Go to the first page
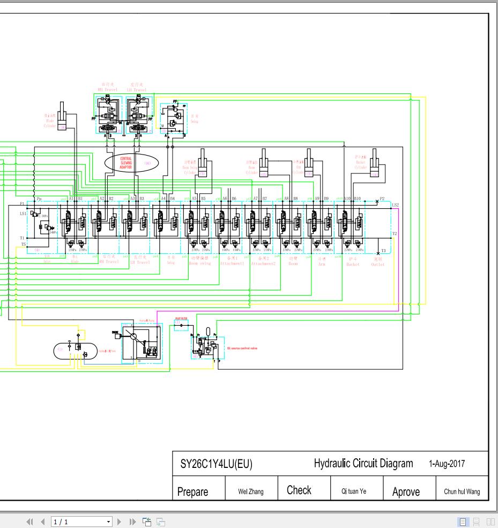The height and width of the screenshot is (528, 498). tap(29, 522)
